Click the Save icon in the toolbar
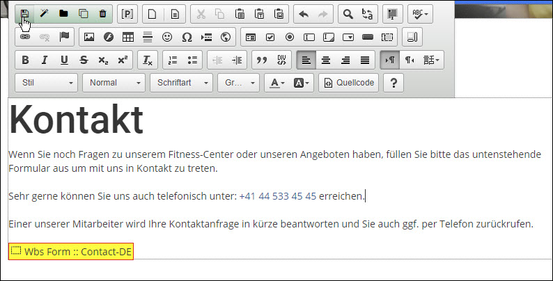553x281 pixels. tap(25, 13)
